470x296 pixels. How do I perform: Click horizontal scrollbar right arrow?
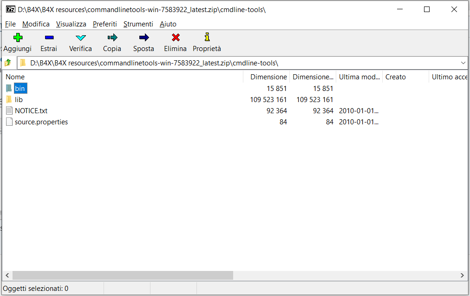pos(462,275)
